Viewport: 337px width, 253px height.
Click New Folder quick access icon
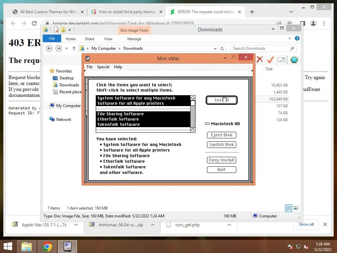point(63,30)
